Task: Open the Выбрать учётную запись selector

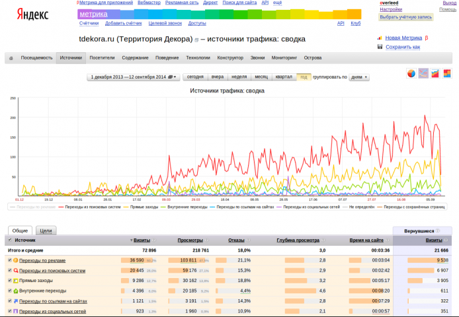Action: click(x=405, y=17)
